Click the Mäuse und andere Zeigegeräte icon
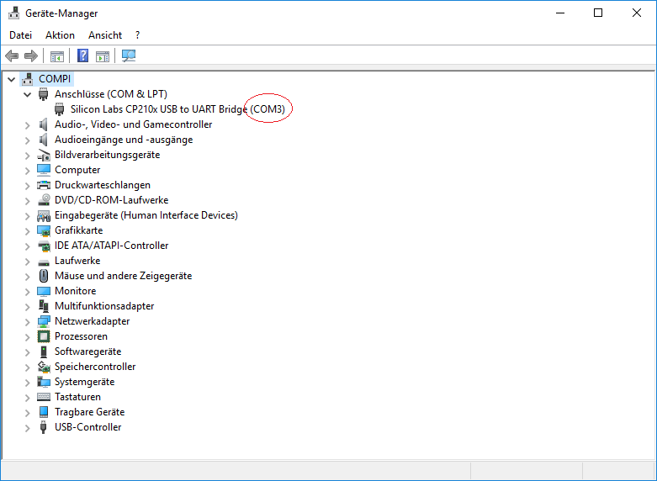This screenshot has height=481, width=657. (x=44, y=276)
